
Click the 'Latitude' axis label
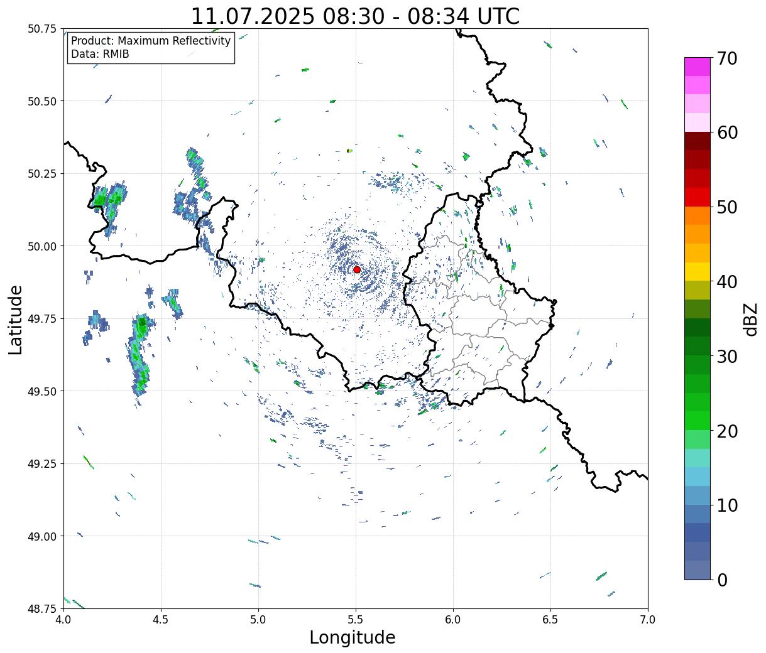tap(16, 320)
